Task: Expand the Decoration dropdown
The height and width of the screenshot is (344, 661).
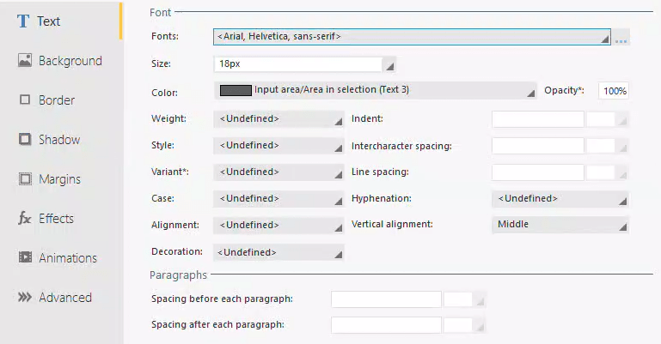Action: [x=278, y=252]
